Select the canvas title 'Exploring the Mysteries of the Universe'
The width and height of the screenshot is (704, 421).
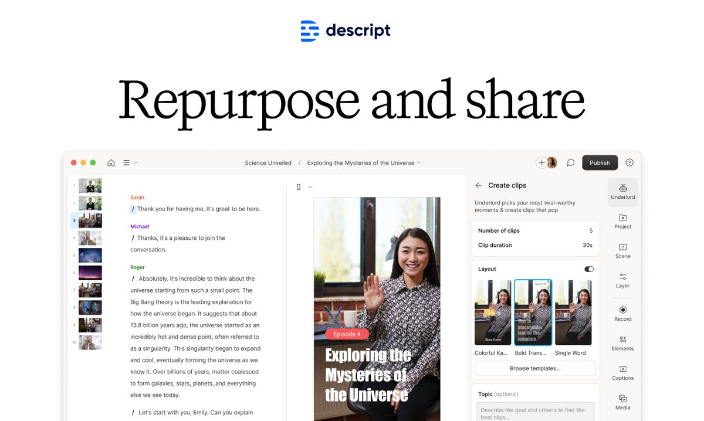coord(368,375)
